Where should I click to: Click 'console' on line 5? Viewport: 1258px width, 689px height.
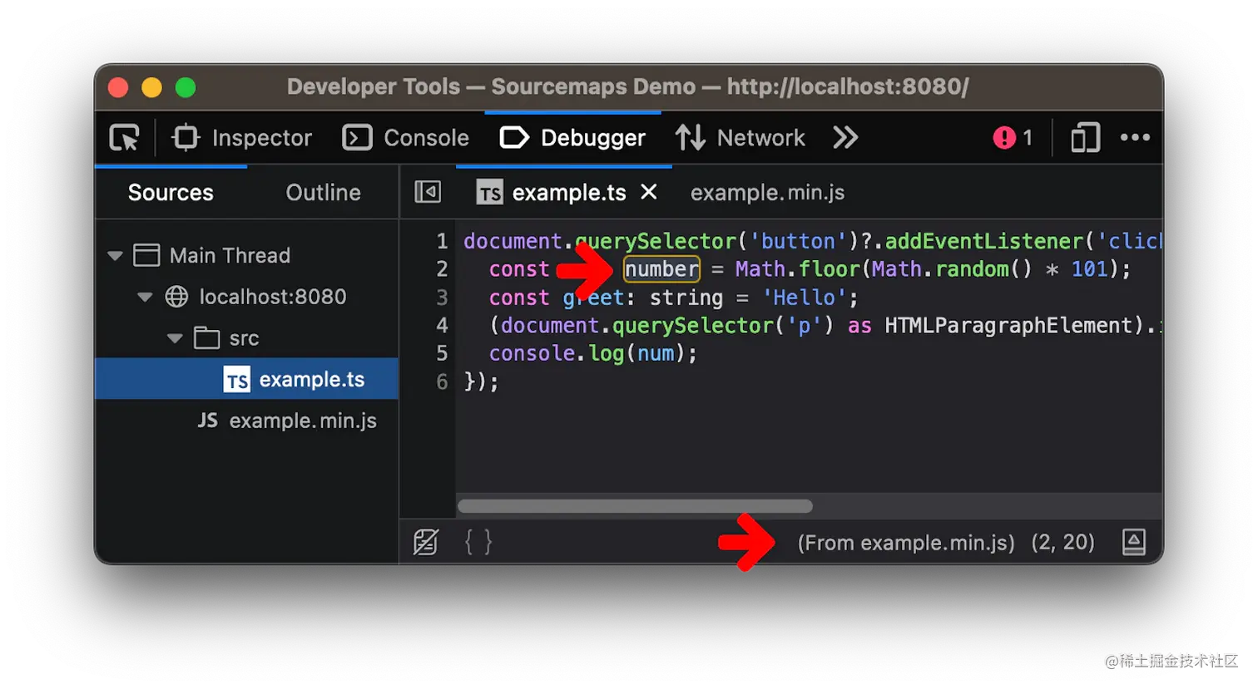532,353
